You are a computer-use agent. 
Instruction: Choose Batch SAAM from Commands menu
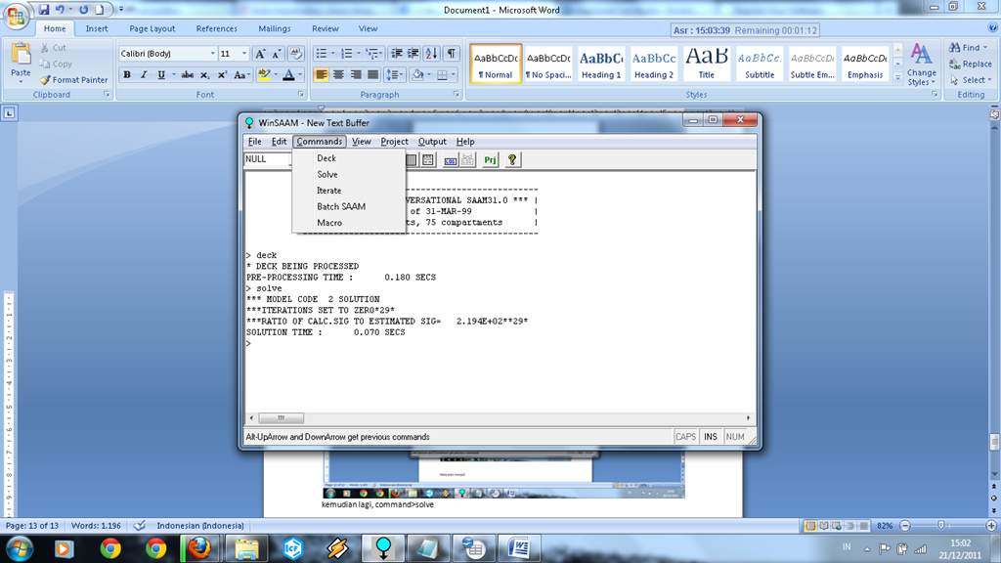point(341,206)
